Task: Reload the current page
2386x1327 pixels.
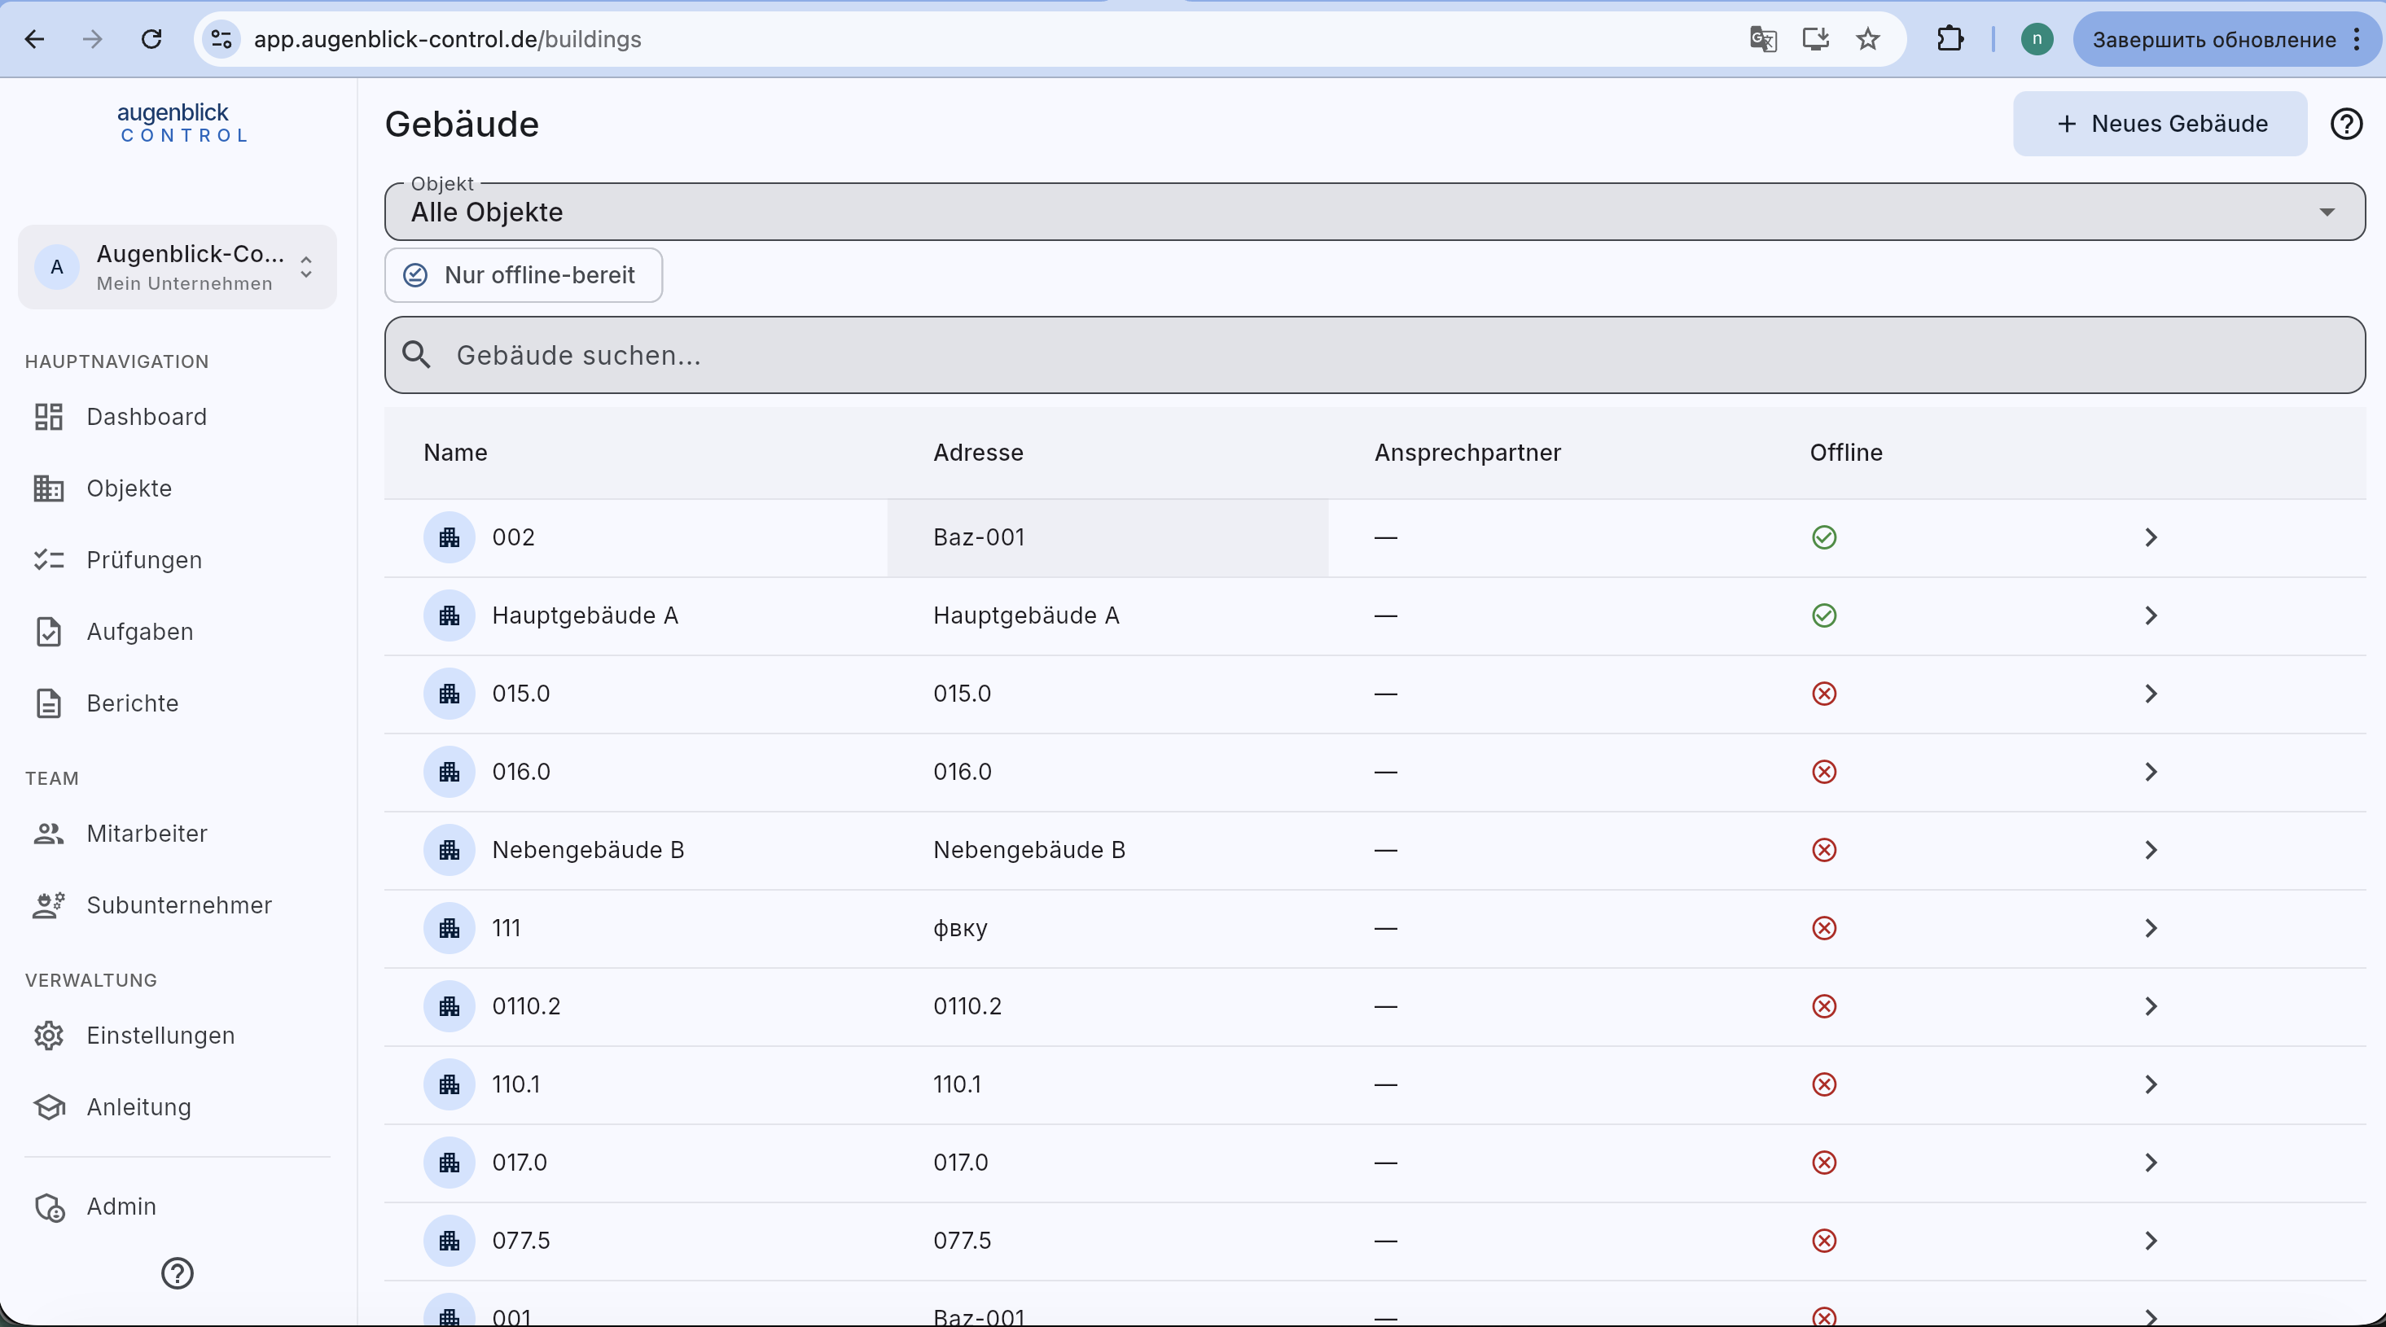Action: click(x=152, y=39)
